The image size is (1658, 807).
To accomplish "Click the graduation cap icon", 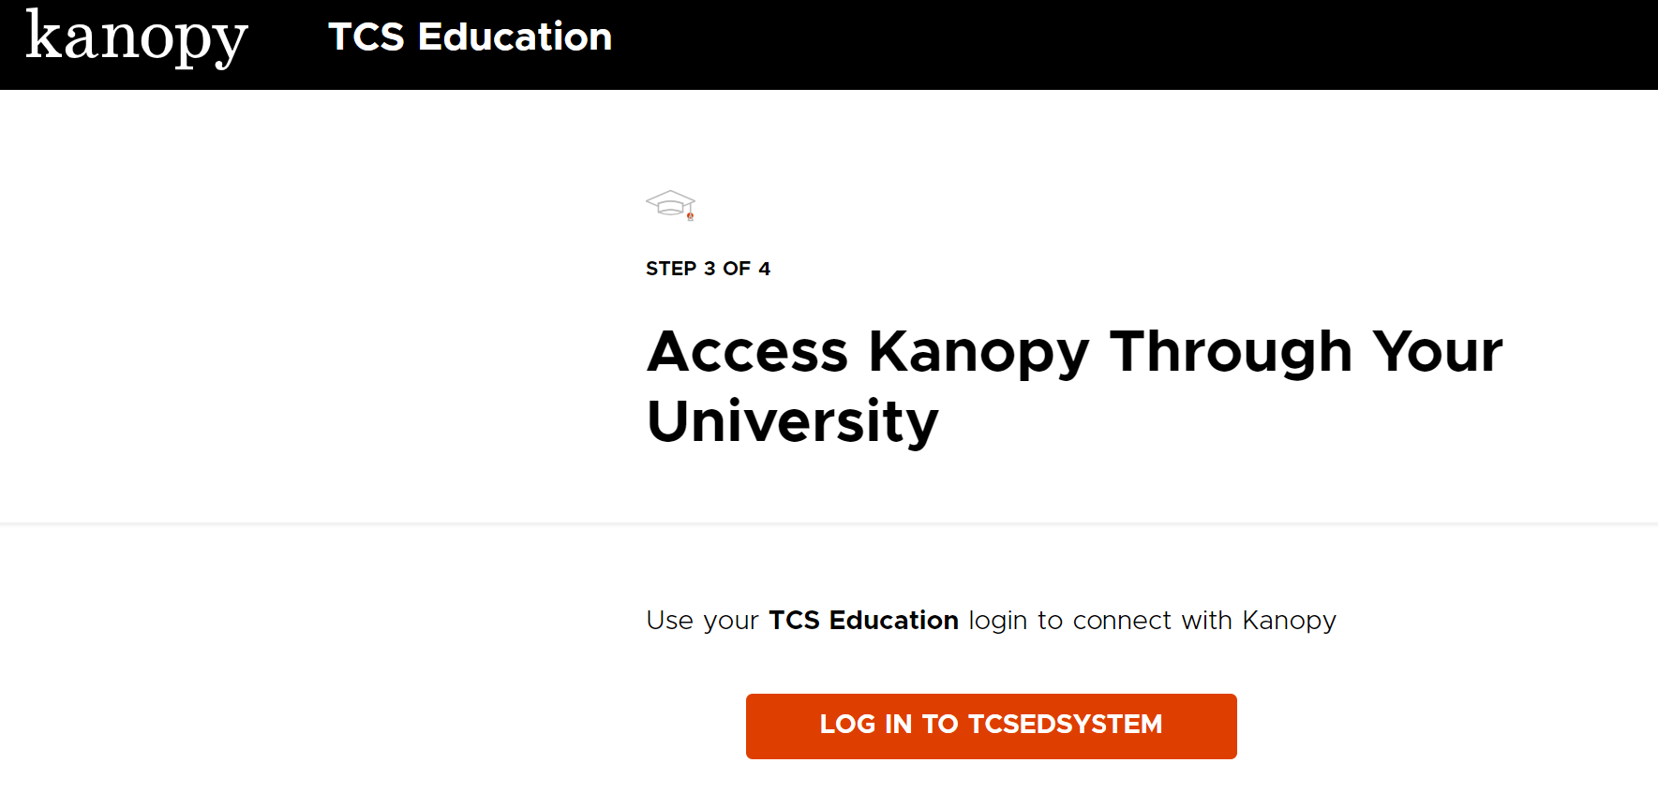I will (670, 205).
